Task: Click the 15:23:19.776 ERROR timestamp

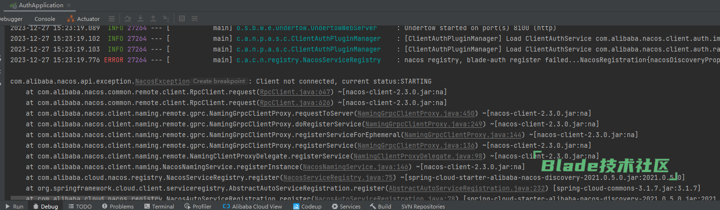Action: [75, 60]
